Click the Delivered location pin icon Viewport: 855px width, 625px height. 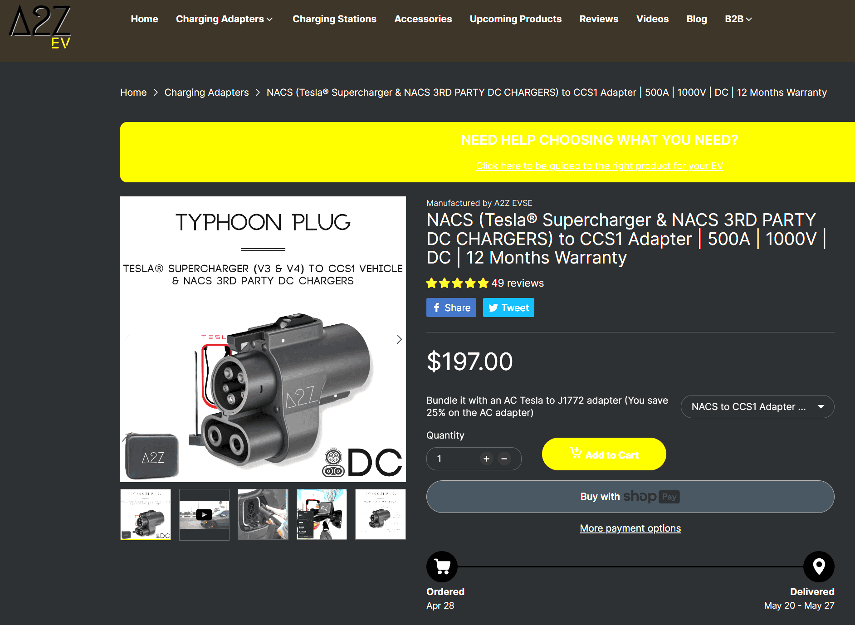point(819,566)
